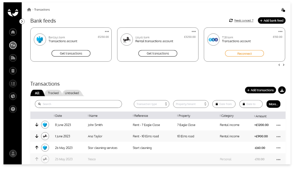Download transactions using the download icon

[282, 90]
